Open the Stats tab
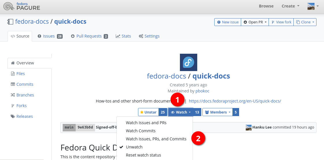Screen dimensions: 324x160 point(123,36)
